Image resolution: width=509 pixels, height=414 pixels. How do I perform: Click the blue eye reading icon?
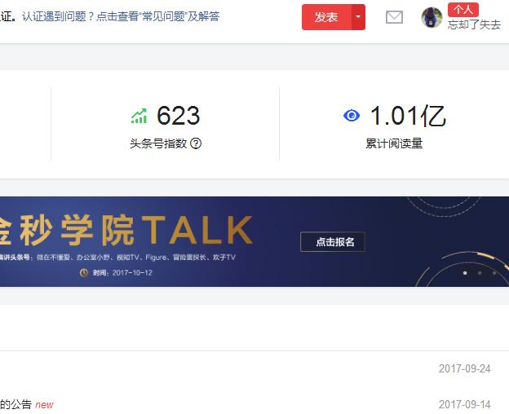click(352, 116)
